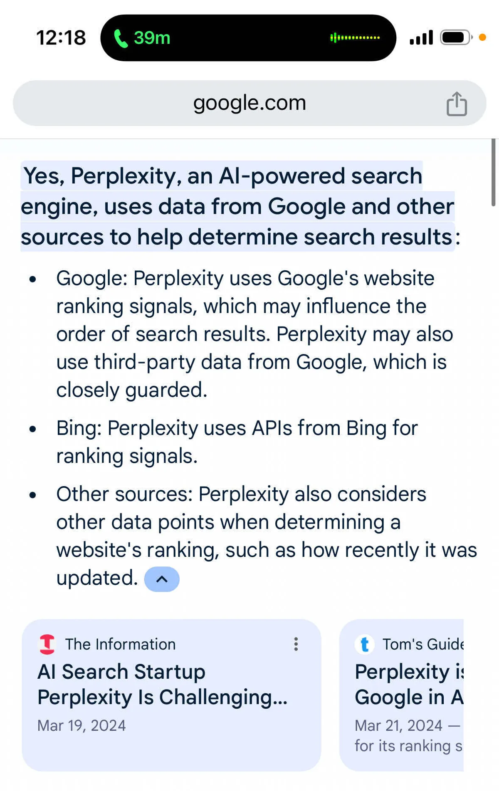Tap the call audio waveform indicator
Screen dimensions: 499x791
[x=355, y=38]
